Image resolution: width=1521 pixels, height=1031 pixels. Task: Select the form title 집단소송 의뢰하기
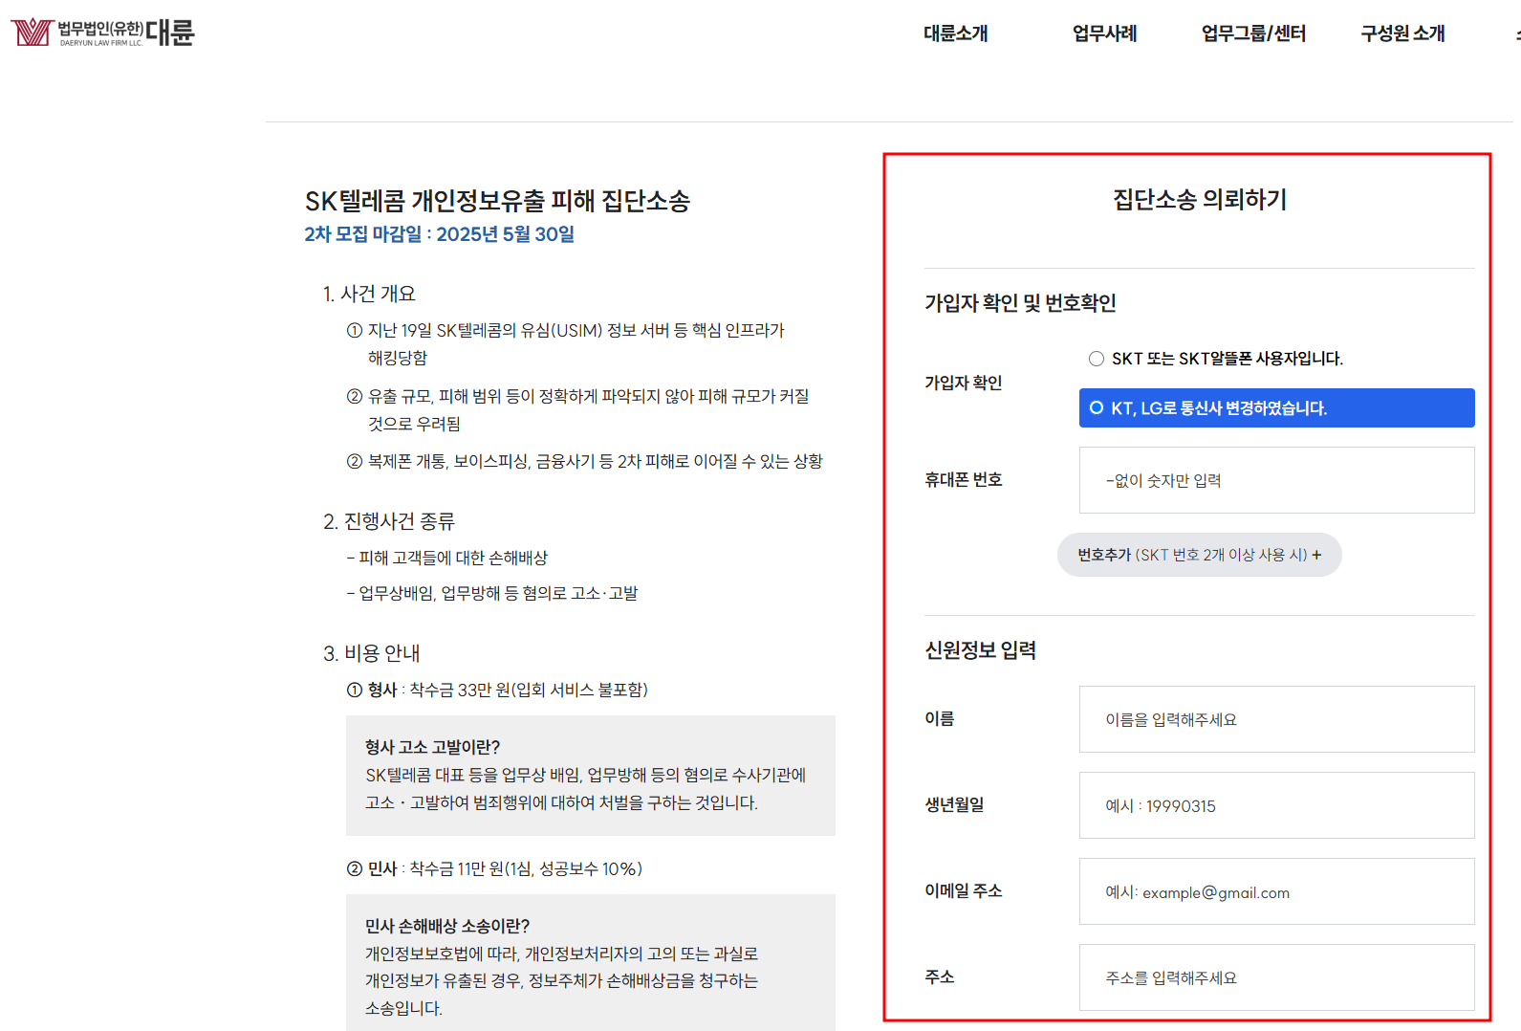[x=1200, y=200]
